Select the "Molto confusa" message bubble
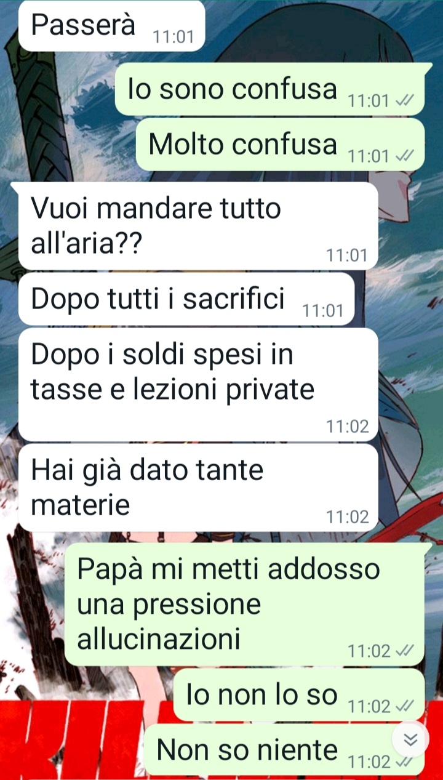The image size is (443, 780). [x=280, y=145]
